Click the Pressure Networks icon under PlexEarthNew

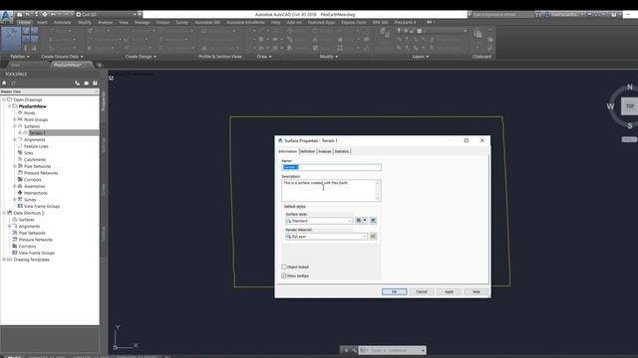click(20, 173)
